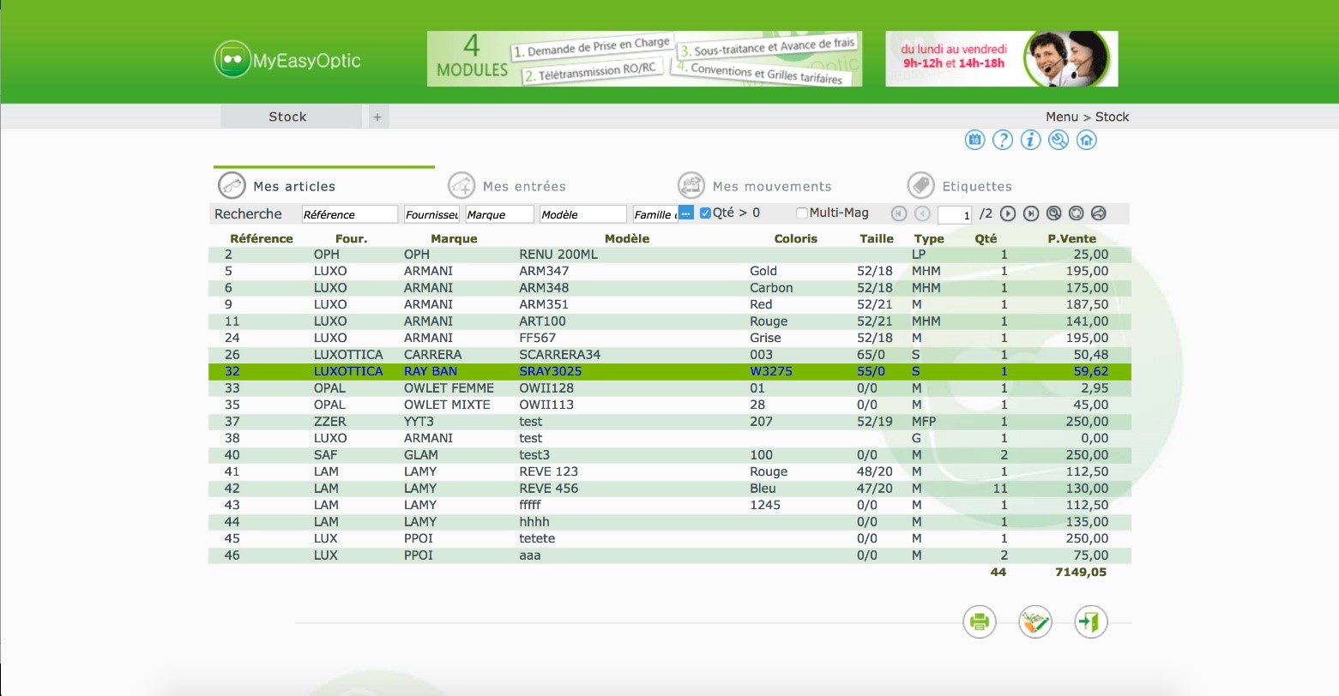Select the RENU 200ML row
This screenshot has width=1339, height=696.
point(669,255)
